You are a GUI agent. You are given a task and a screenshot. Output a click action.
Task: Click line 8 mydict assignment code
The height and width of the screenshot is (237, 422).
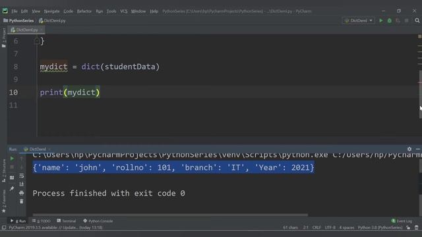pyautogui.click(x=100, y=66)
